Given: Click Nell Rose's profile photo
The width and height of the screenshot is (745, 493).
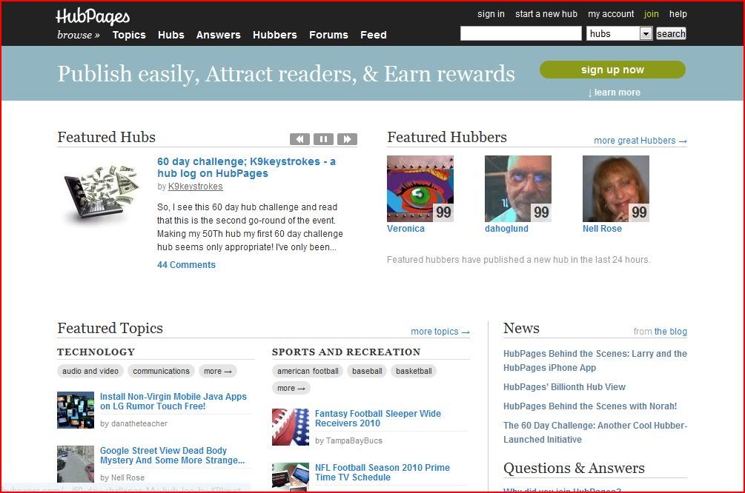Looking at the screenshot, I should (616, 189).
